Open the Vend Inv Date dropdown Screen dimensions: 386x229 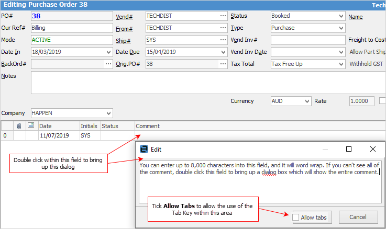click(x=341, y=52)
